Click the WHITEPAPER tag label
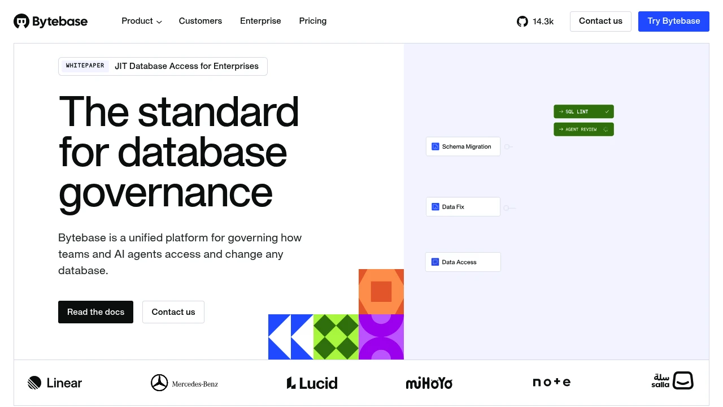Screen dimensions: 723x407 (x=85, y=66)
